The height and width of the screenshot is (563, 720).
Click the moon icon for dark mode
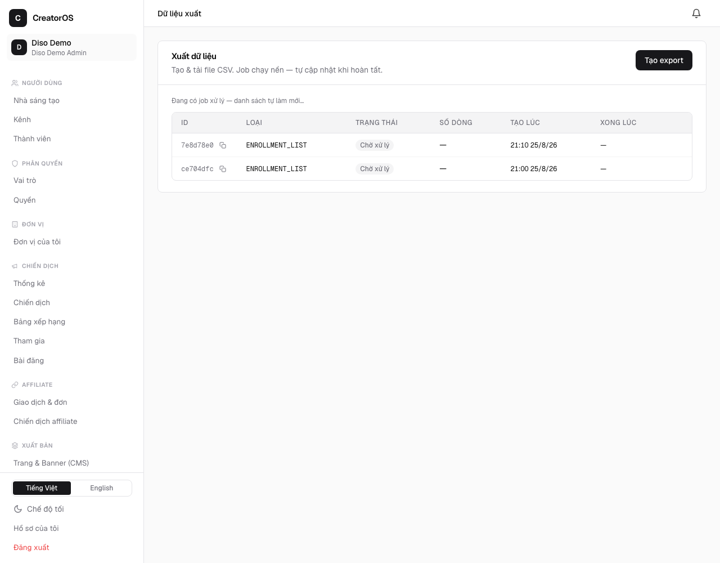[x=18, y=509]
